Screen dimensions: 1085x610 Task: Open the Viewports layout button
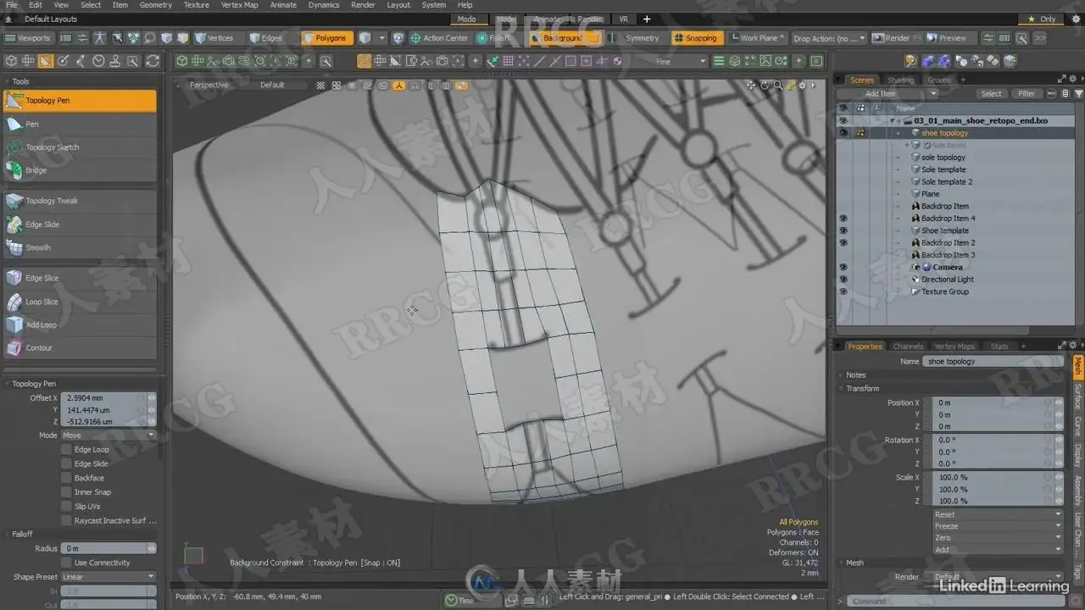28,38
